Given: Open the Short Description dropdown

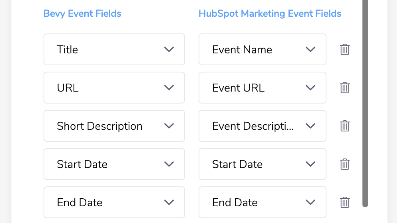Looking at the screenshot, I should pyautogui.click(x=114, y=126).
